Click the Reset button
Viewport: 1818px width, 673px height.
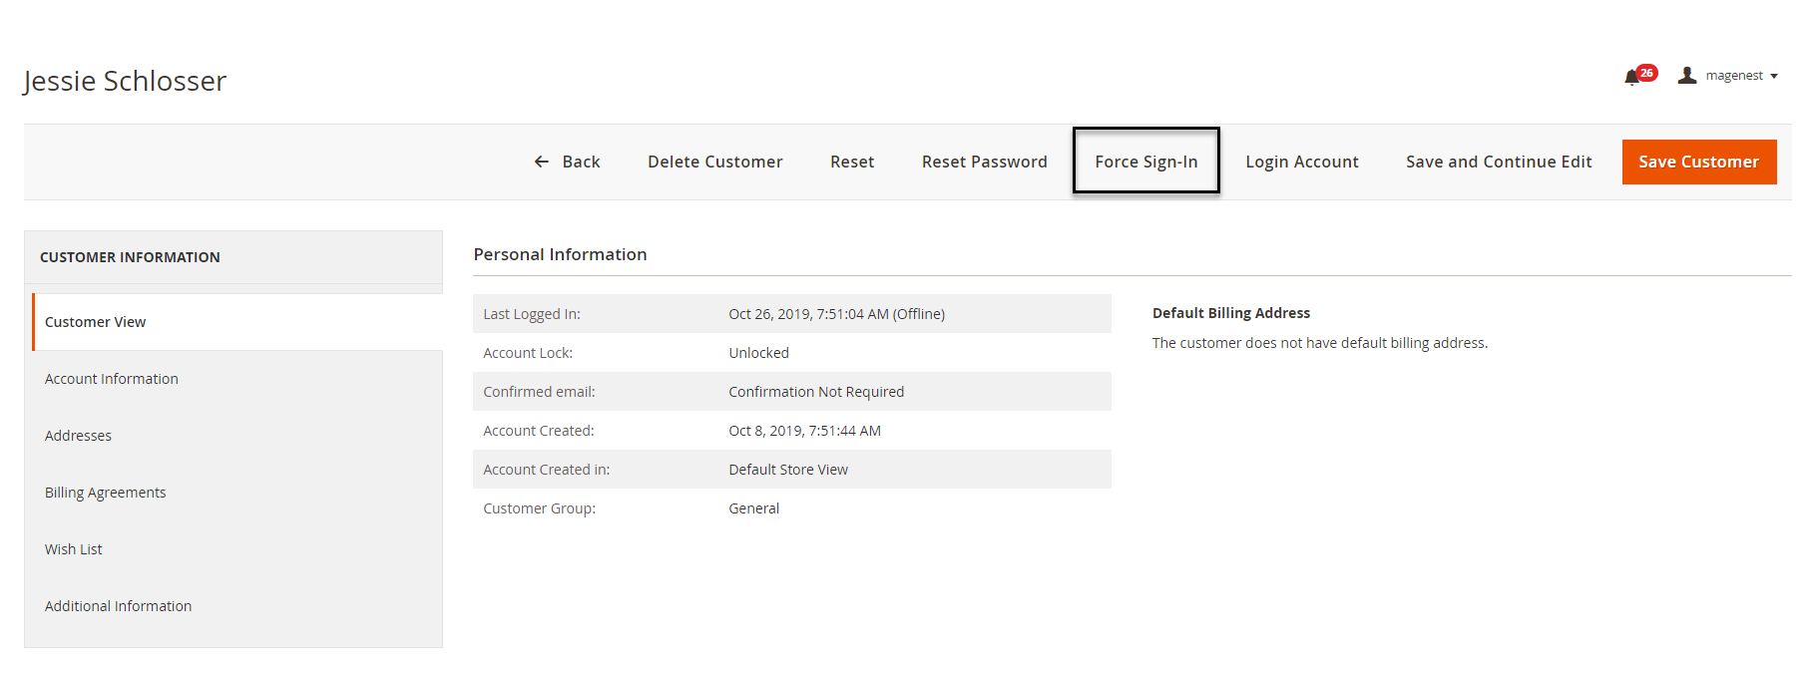[x=852, y=162]
